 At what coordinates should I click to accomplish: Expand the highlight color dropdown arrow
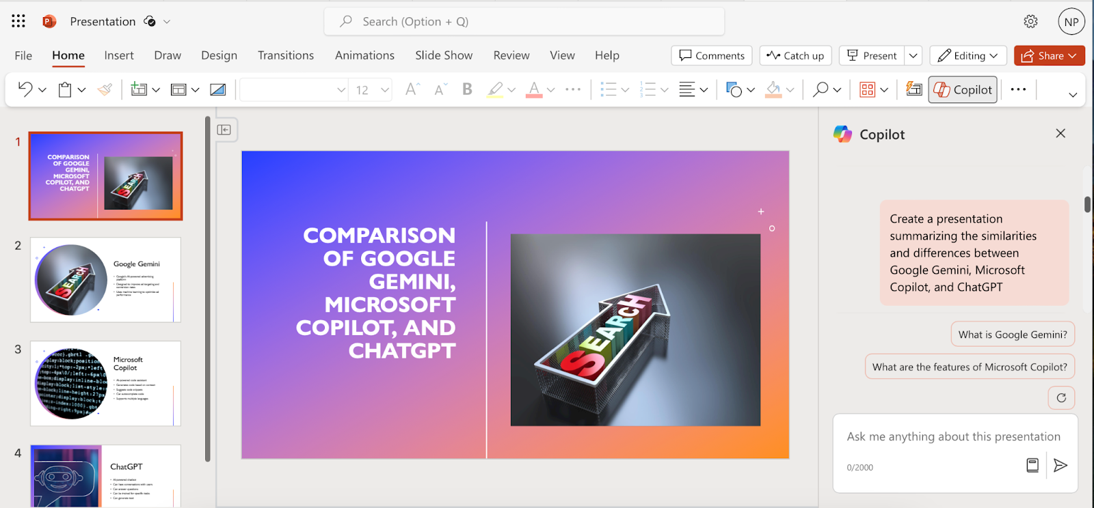click(x=511, y=90)
